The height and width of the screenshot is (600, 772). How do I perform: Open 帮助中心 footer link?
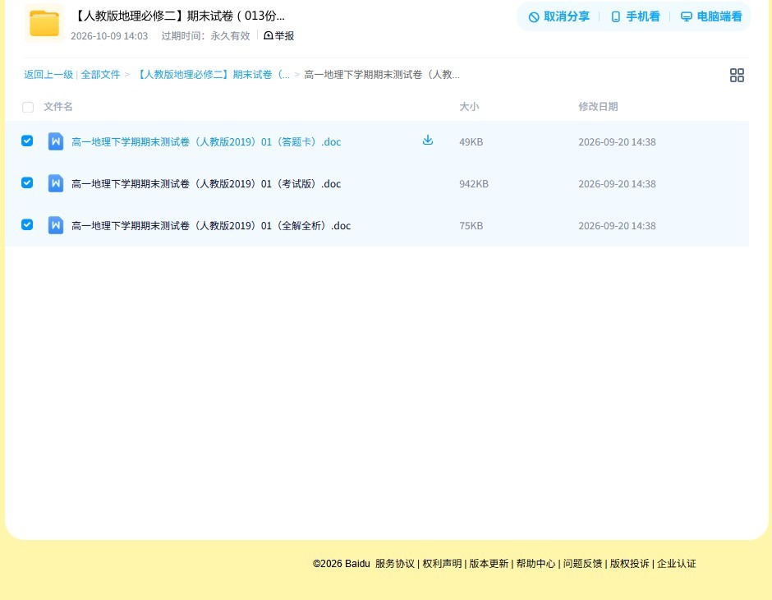[535, 563]
